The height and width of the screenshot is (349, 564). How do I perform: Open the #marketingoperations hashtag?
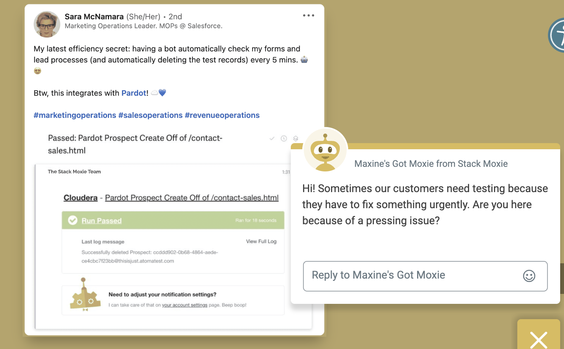coord(75,115)
